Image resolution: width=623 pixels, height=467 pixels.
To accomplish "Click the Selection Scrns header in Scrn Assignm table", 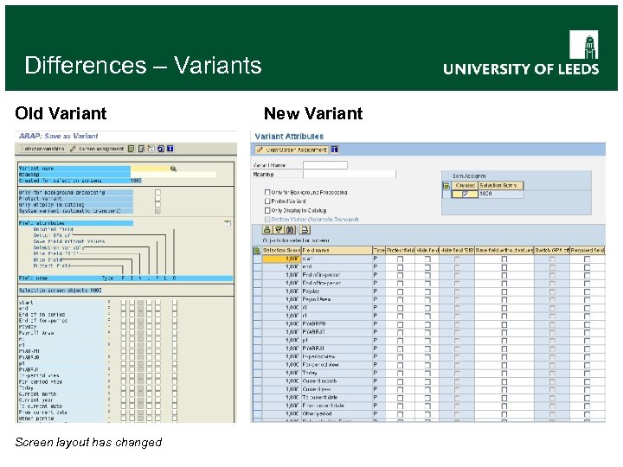I will click(x=501, y=185).
